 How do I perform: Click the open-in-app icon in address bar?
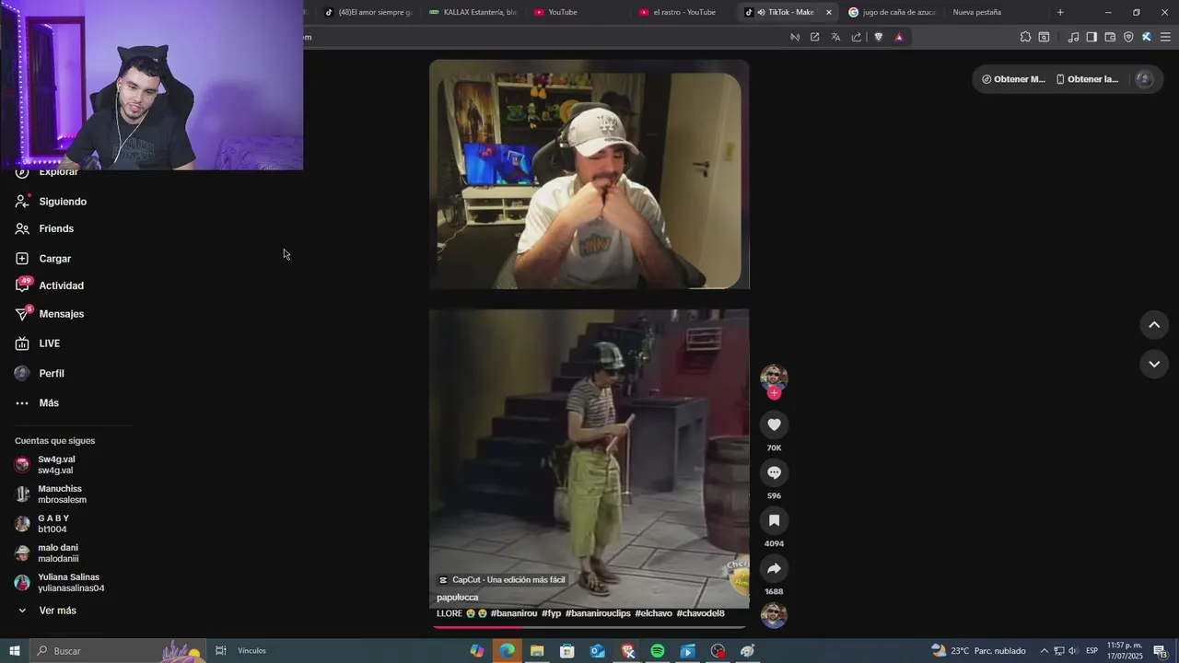click(815, 37)
